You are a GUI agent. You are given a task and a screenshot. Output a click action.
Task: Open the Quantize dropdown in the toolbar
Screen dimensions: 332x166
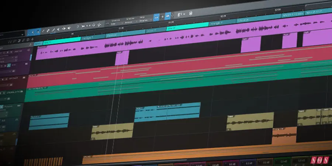[117, 22]
